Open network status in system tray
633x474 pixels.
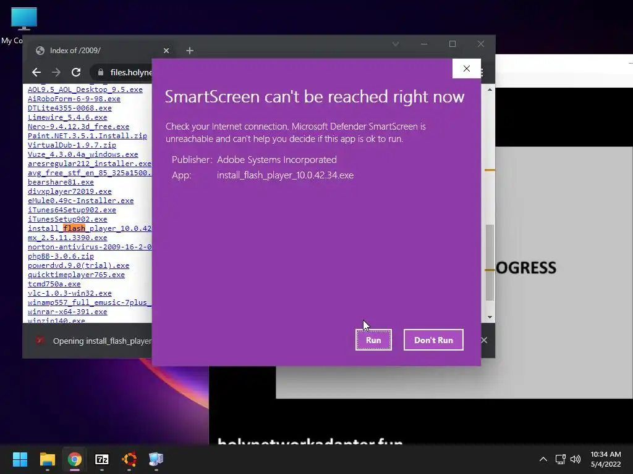click(x=560, y=459)
